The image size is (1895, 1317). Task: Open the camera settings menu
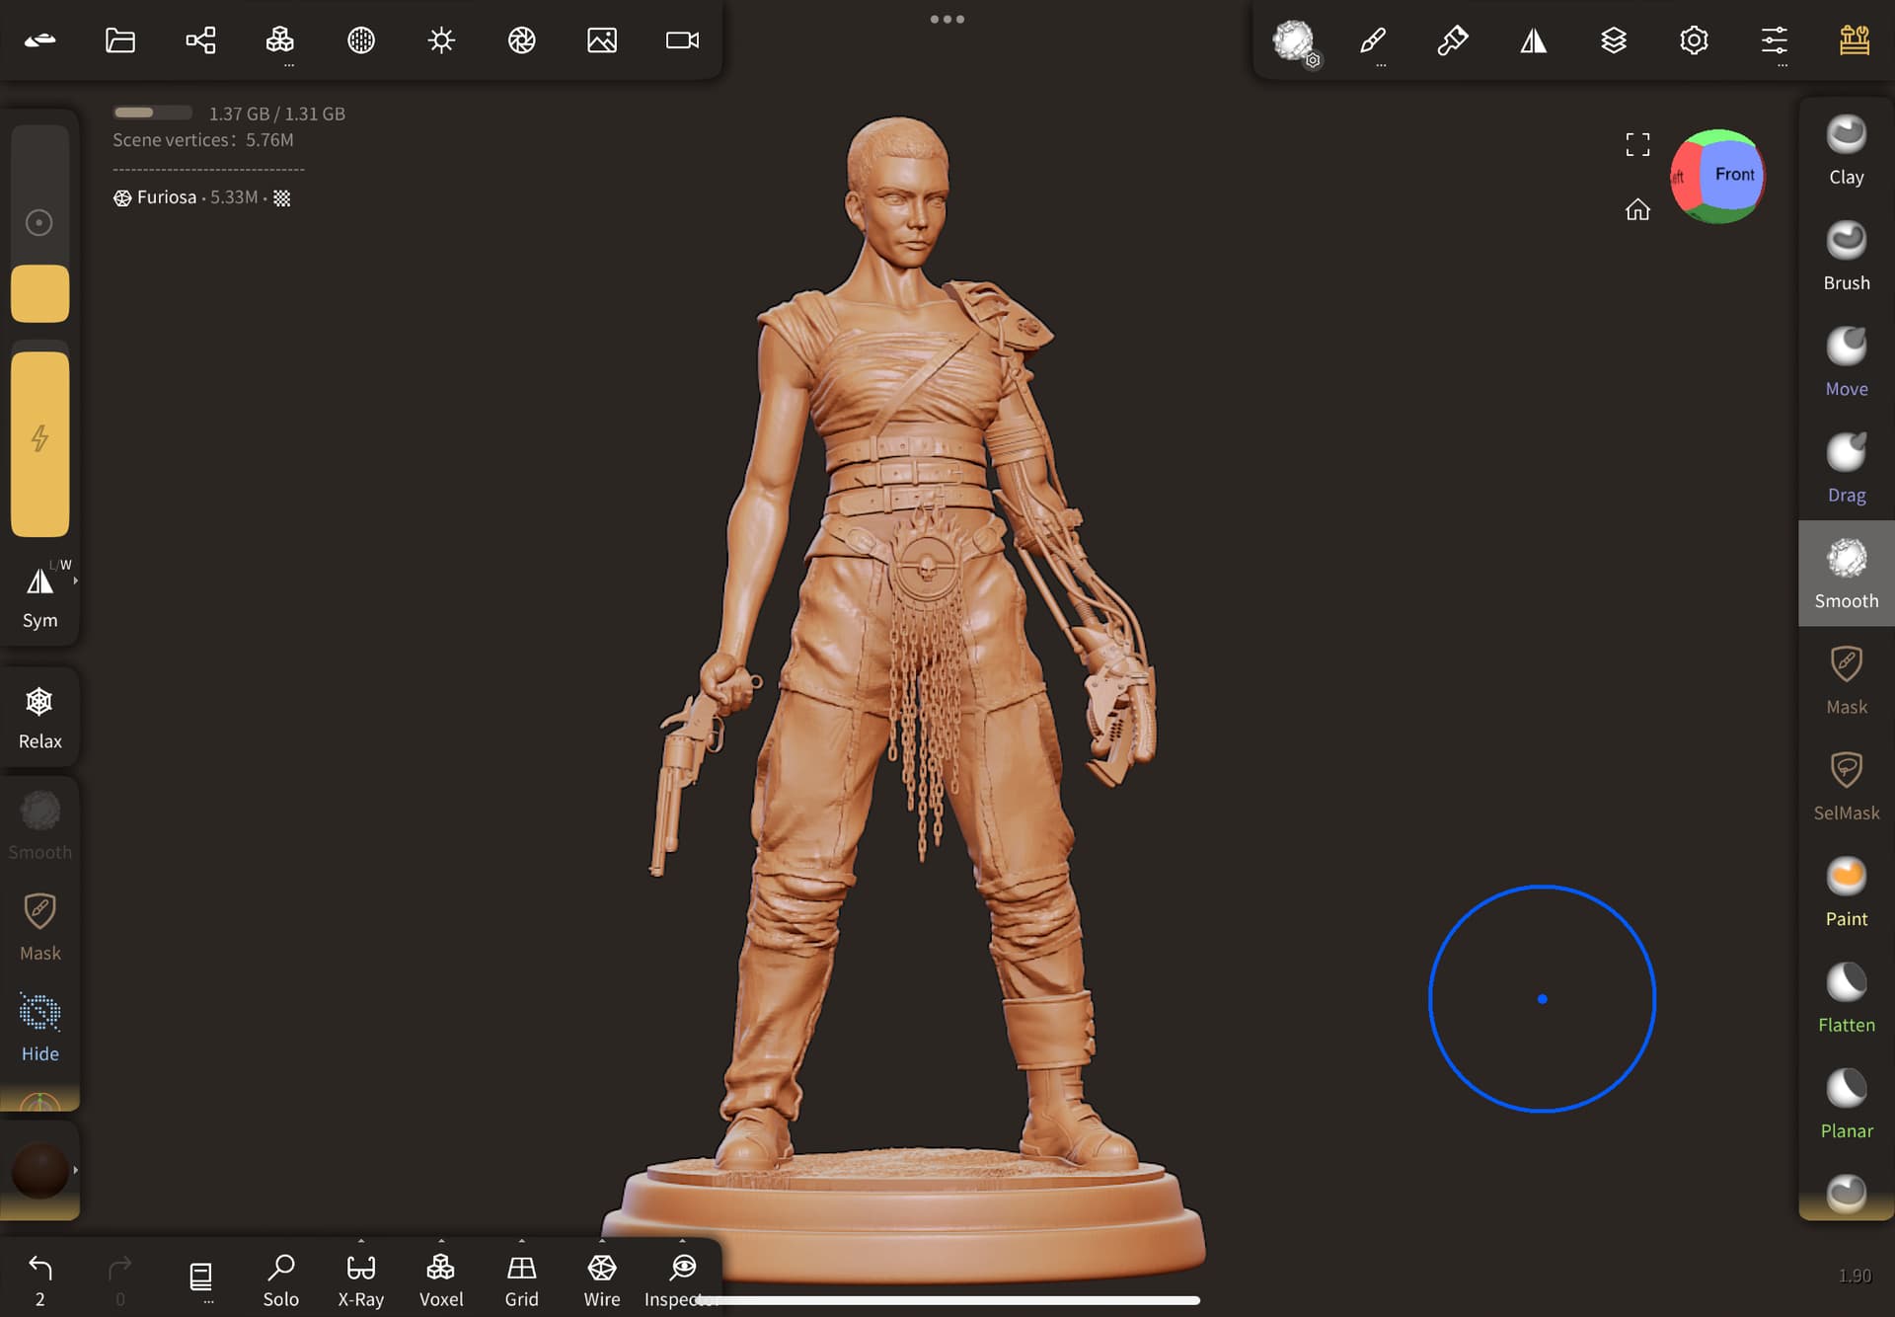click(x=682, y=40)
